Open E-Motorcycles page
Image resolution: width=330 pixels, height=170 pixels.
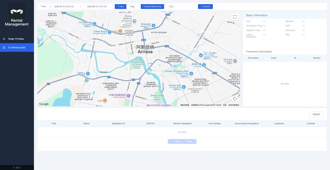(17, 47)
